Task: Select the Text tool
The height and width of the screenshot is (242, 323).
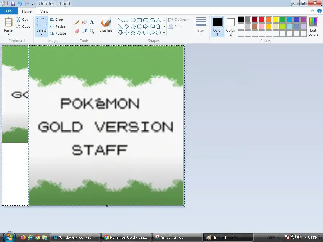Action: [92, 22]
